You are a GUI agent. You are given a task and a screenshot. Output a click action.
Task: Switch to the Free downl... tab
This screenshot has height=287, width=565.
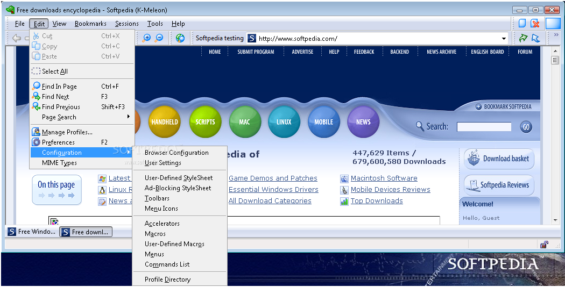tap(86, 232)
